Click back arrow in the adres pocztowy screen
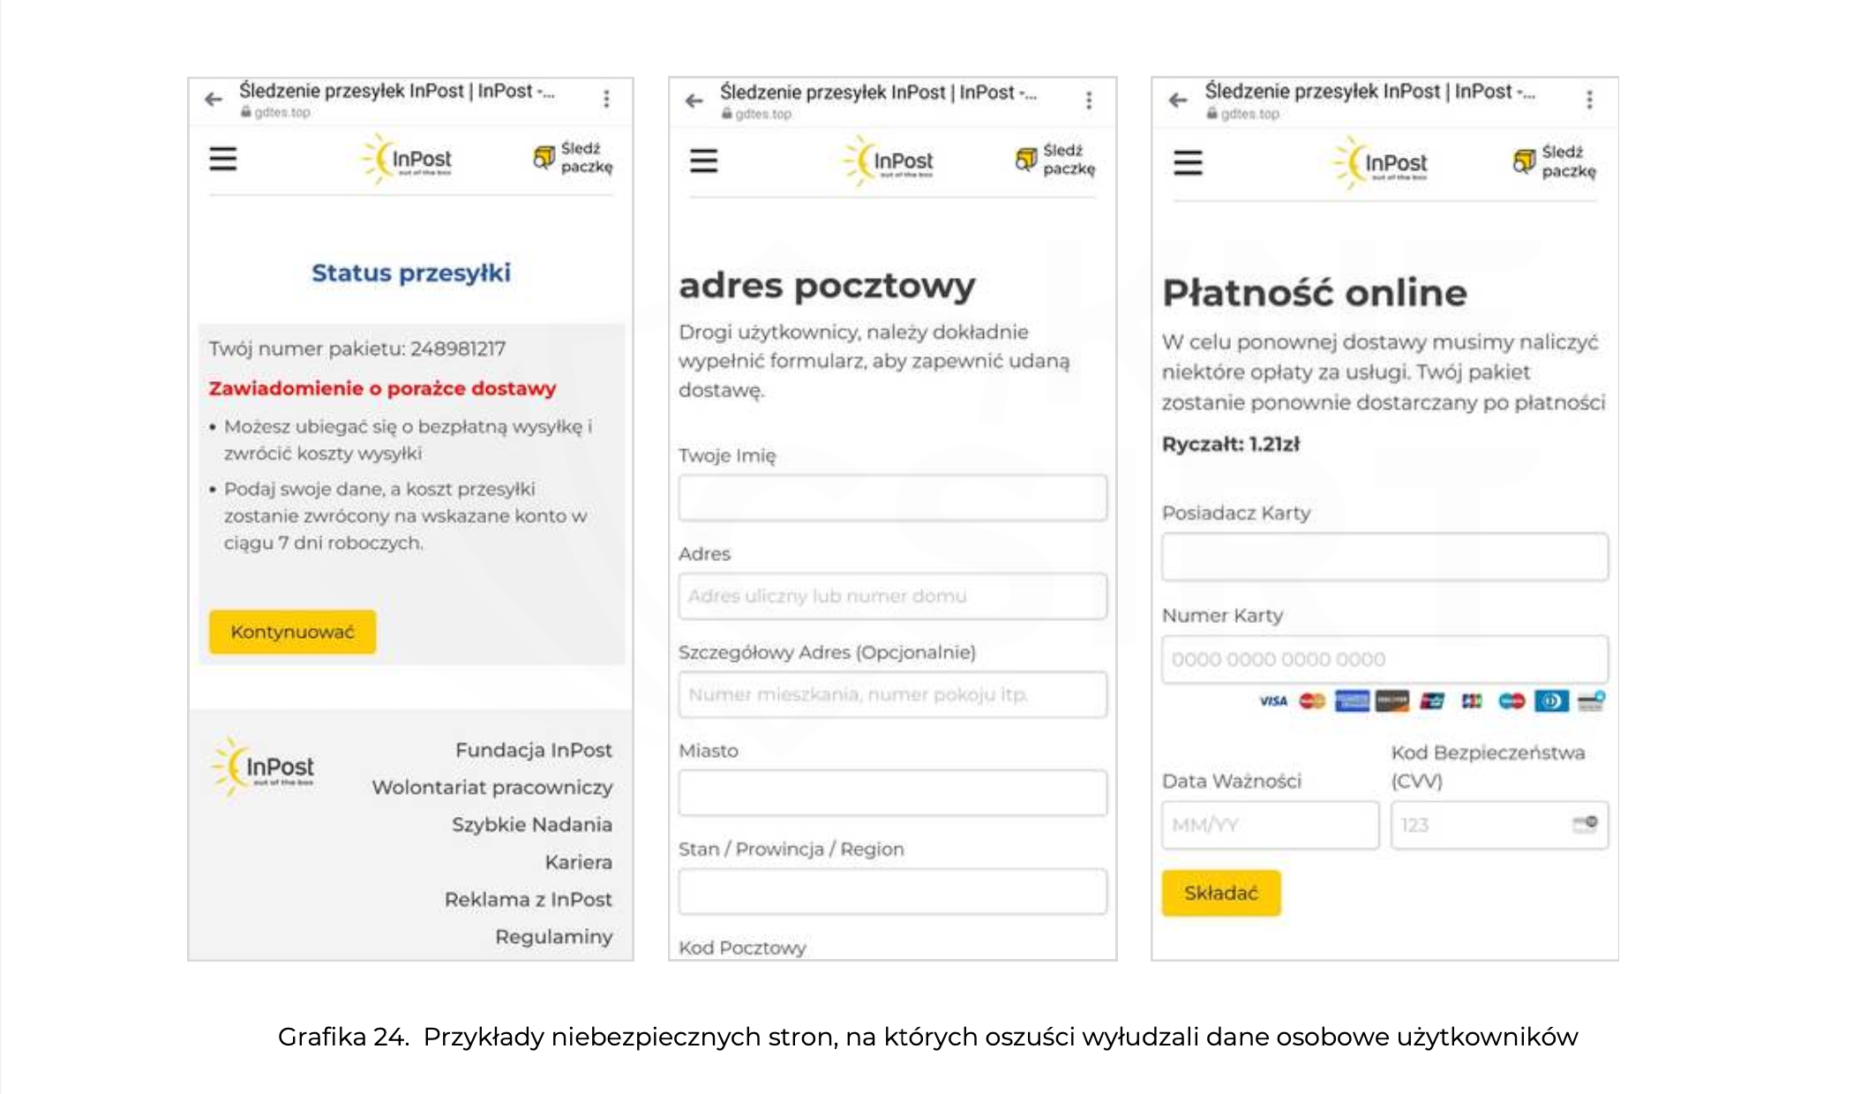 click(x=694, y=101)
